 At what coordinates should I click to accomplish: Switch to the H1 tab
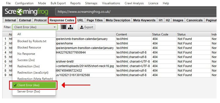[x=161, y=20]
